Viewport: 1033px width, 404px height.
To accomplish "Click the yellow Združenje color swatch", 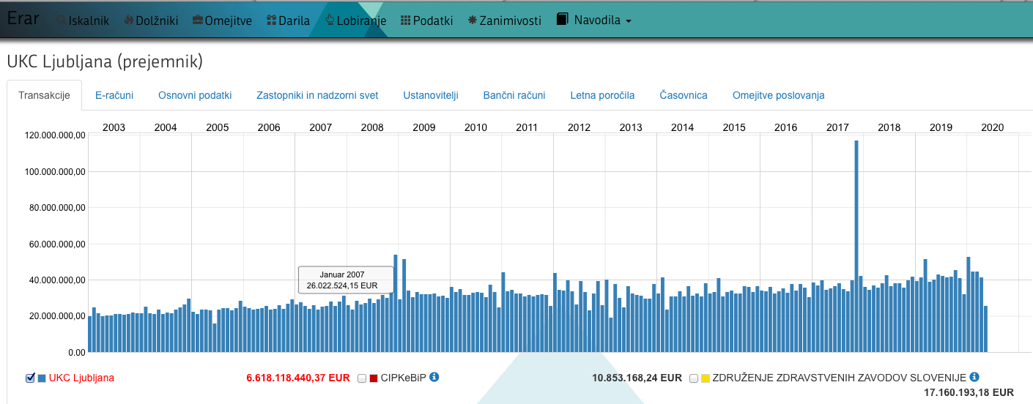I will tap(706, 378).
